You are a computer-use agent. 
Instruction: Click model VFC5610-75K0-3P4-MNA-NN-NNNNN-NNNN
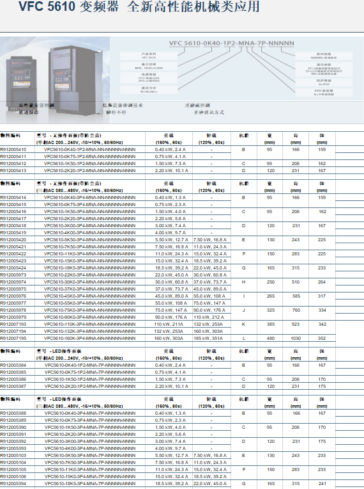[x=89, y=310]
